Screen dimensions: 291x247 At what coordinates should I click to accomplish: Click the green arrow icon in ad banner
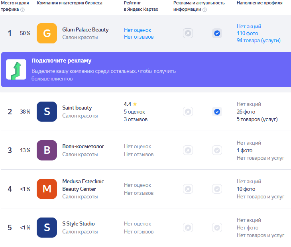16,70
